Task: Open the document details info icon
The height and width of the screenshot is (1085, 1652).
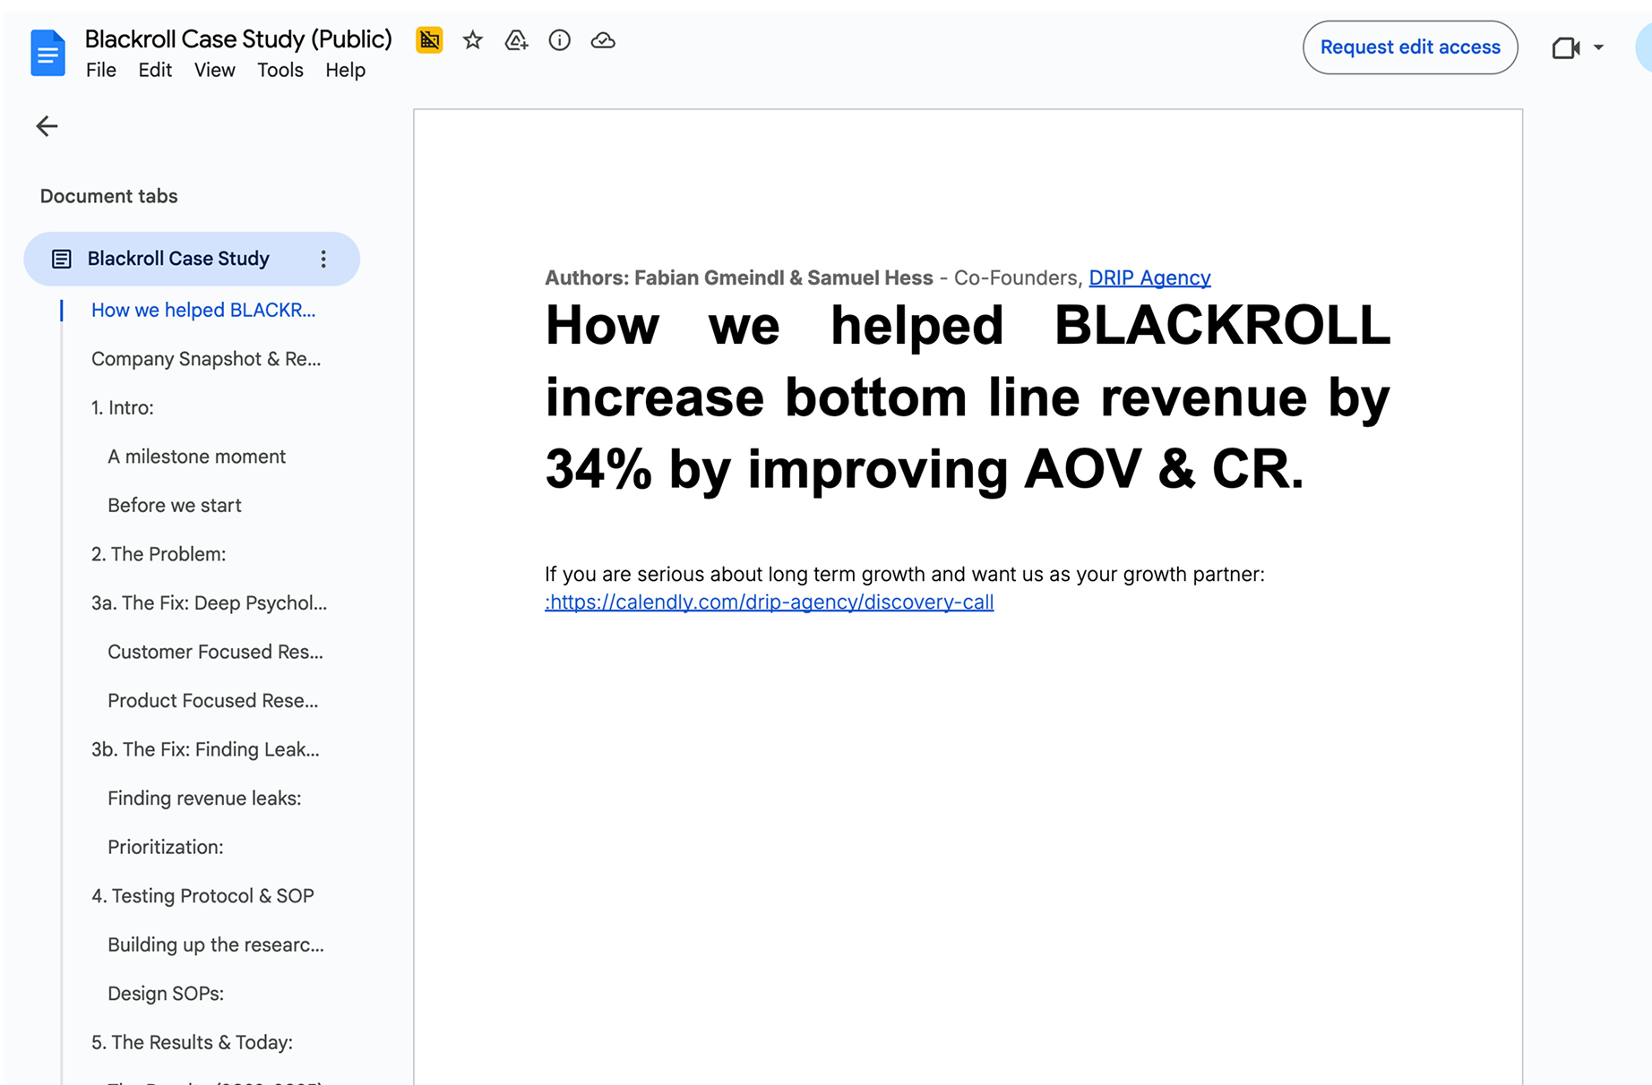Action: pyautogui.click(x=560, y=40)
